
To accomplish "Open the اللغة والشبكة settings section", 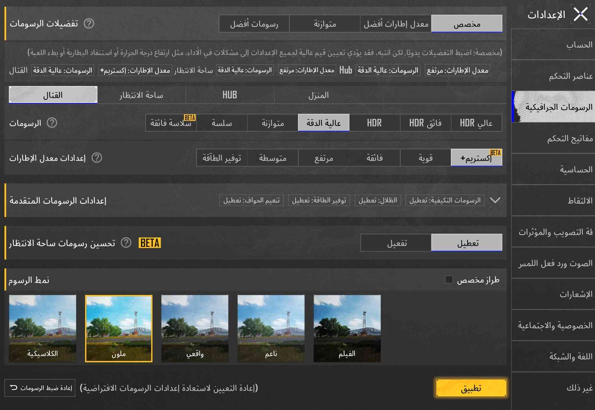I will tap(553, 356).
